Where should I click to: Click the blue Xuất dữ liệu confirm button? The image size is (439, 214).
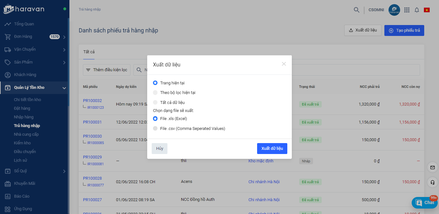tap(272, 149)
